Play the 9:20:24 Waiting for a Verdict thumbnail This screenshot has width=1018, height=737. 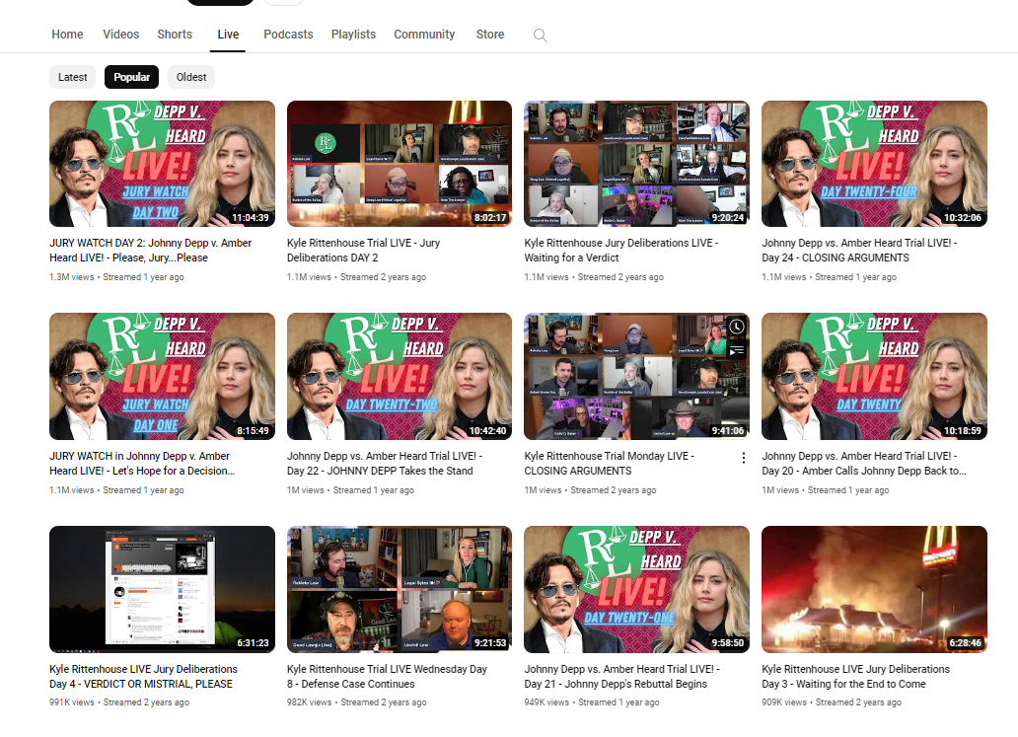click(637, 164)
